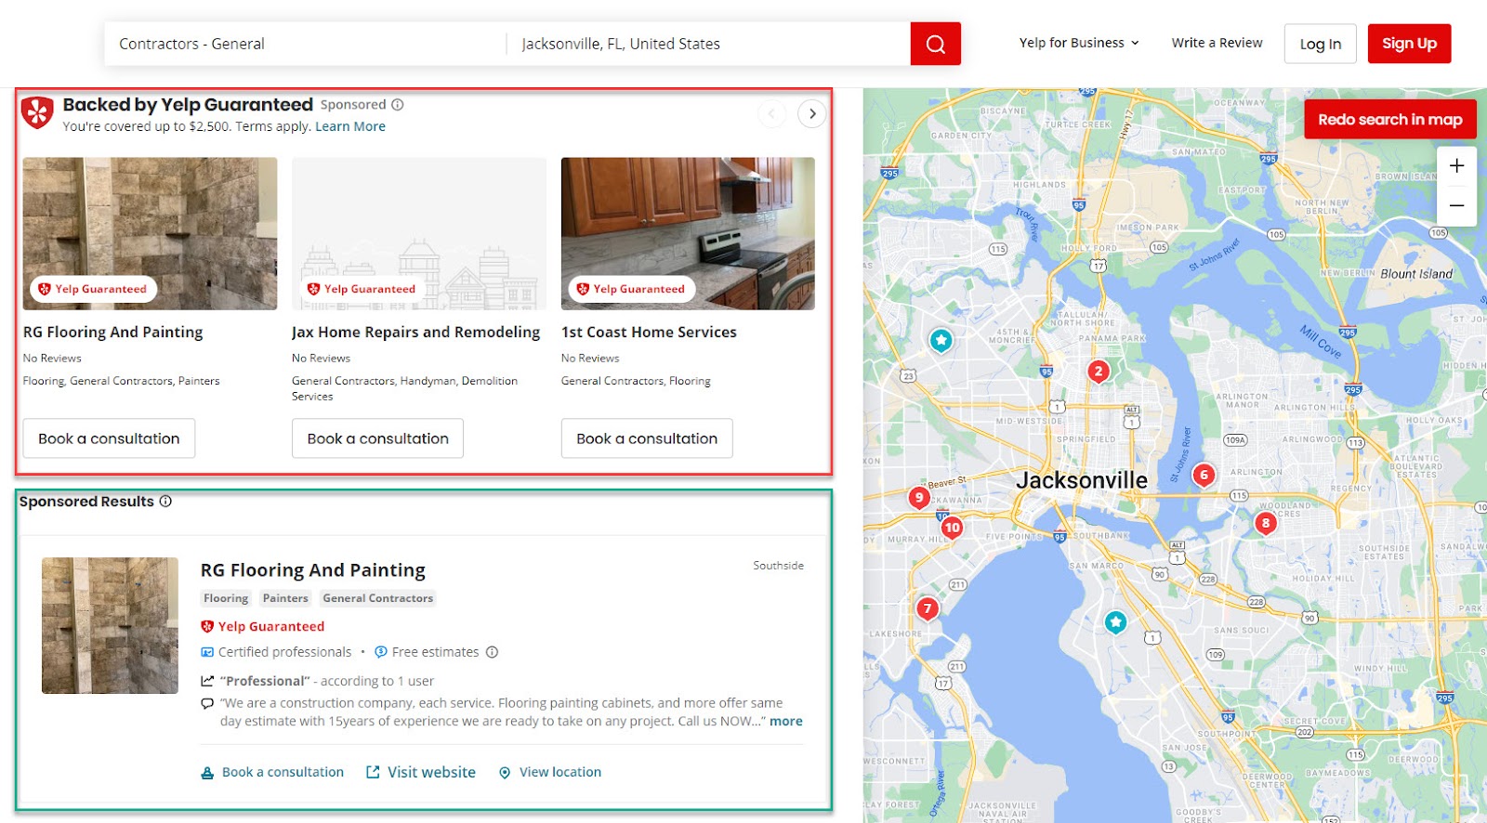Screen dimensions: 1487x823
Task: Book a consultation with RG Flooring card
Action: 109,438
